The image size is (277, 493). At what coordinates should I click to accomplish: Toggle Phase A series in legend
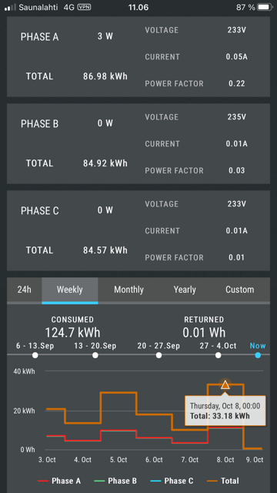pyautogui.click(x=59, y=481)
